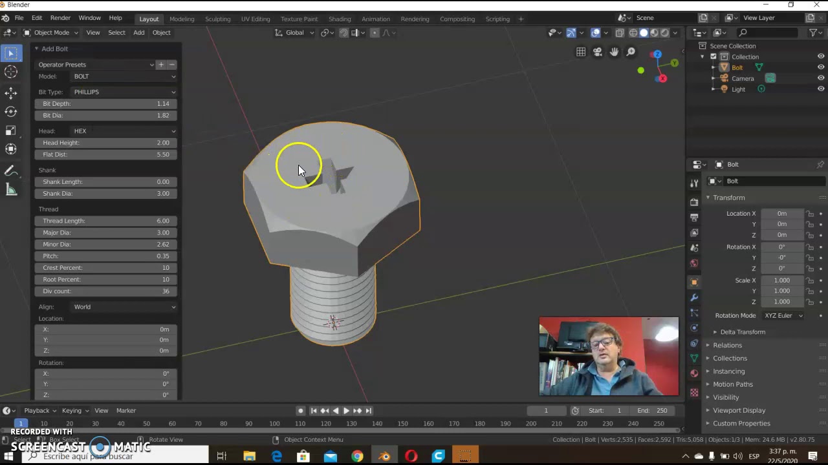The width and height of the screenshot is (828, 465).
Task: Open the Bit Type PHILLIPS dropdown
Action: [124, 92]
